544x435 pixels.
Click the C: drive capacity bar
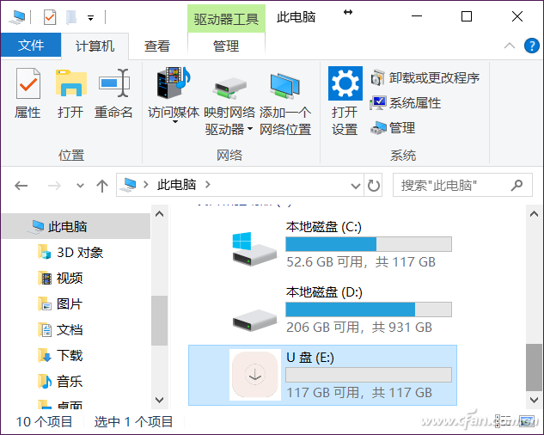point(369,244)
